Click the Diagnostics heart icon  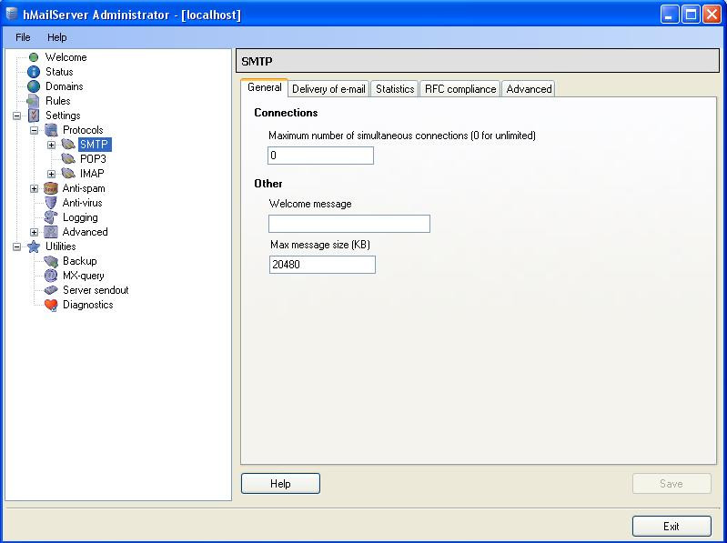click(x=51, y=305)
